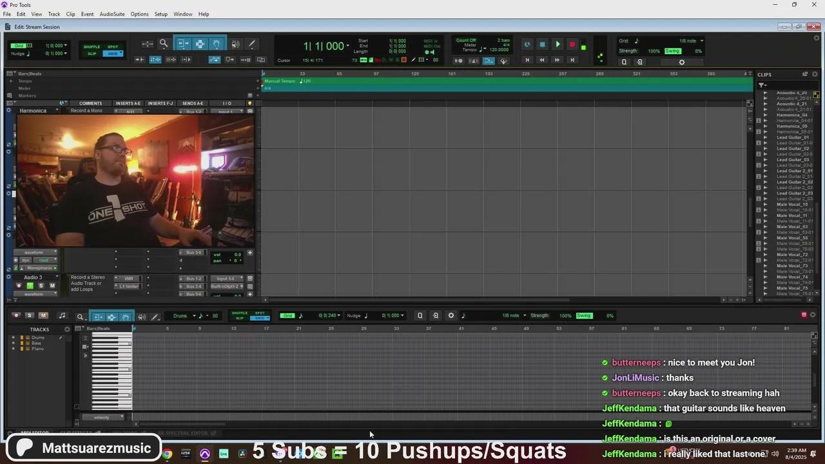Toggle Mute button on Audio 3 track
This screenshot has height=464, width=825.
(53, 285)
